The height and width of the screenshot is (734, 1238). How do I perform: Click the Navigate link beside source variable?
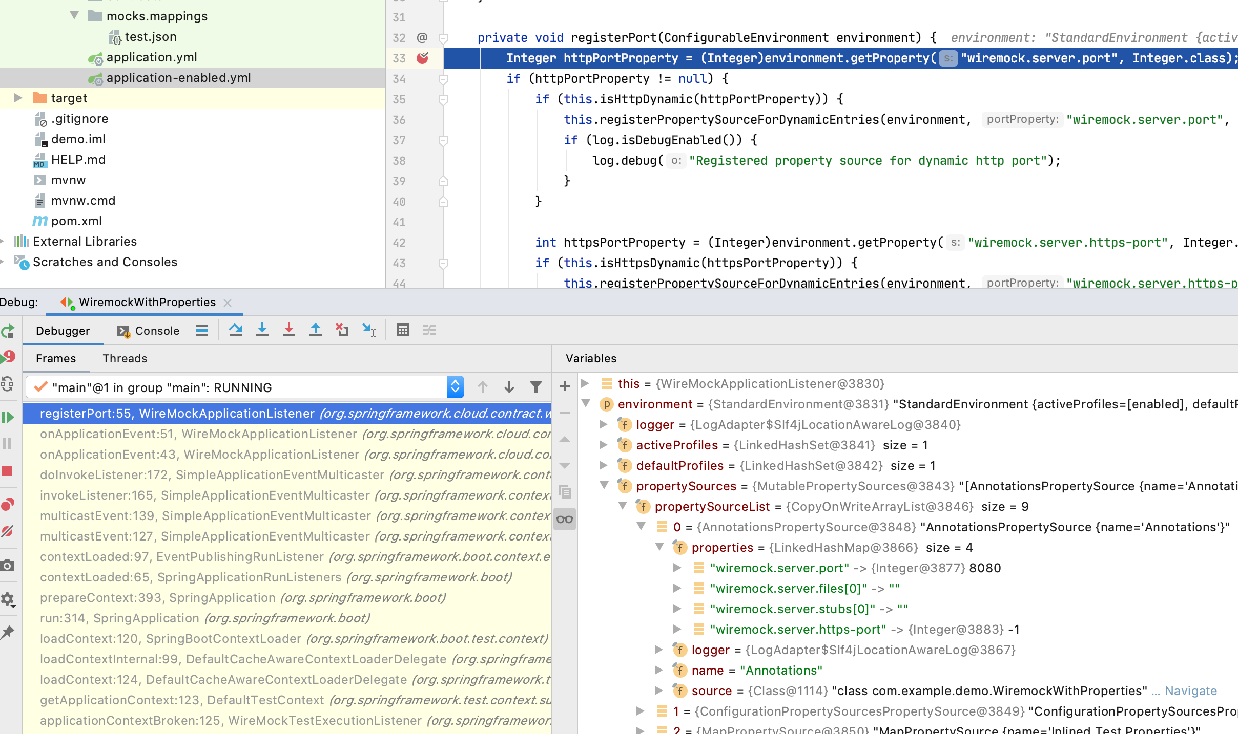tap(1190, 690)
